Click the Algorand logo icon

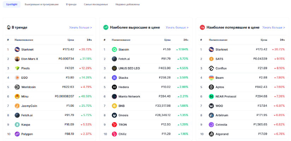pyautogui.click(x=211, y=134)
